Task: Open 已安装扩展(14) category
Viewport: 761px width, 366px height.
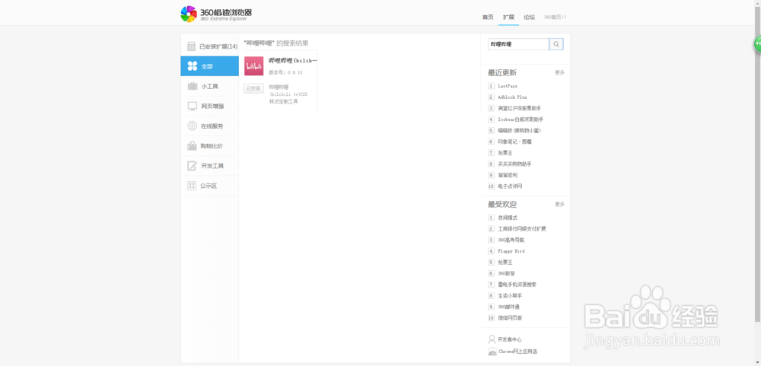Action: (218, 46)
